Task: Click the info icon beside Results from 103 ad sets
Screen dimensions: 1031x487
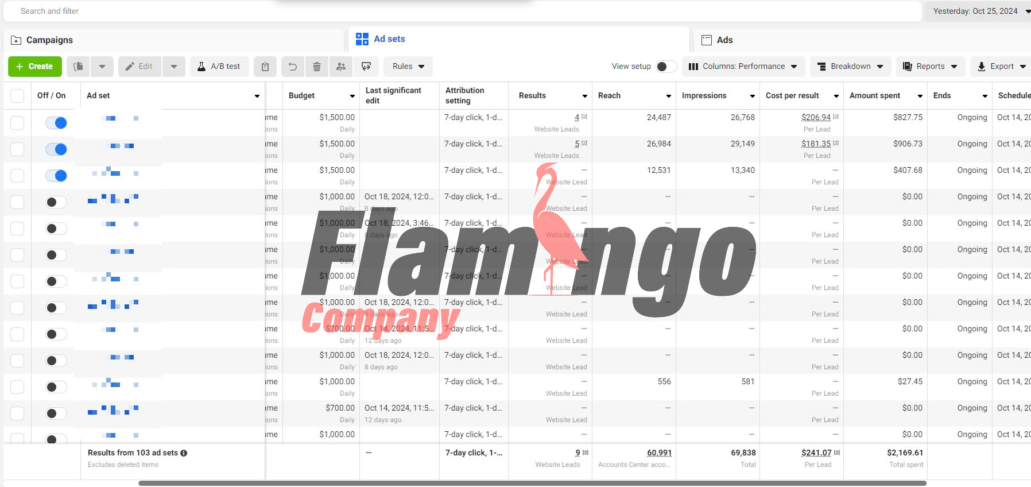Action: click(x=184, y=453)
